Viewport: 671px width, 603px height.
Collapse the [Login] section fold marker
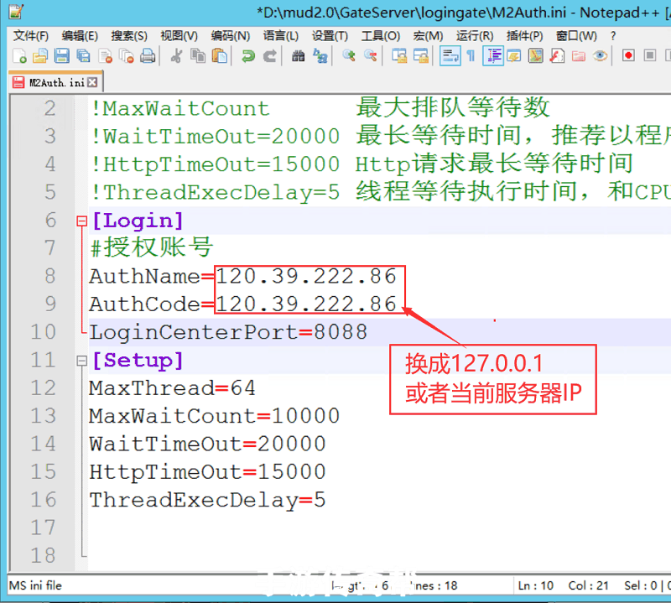tap(81, 221)
